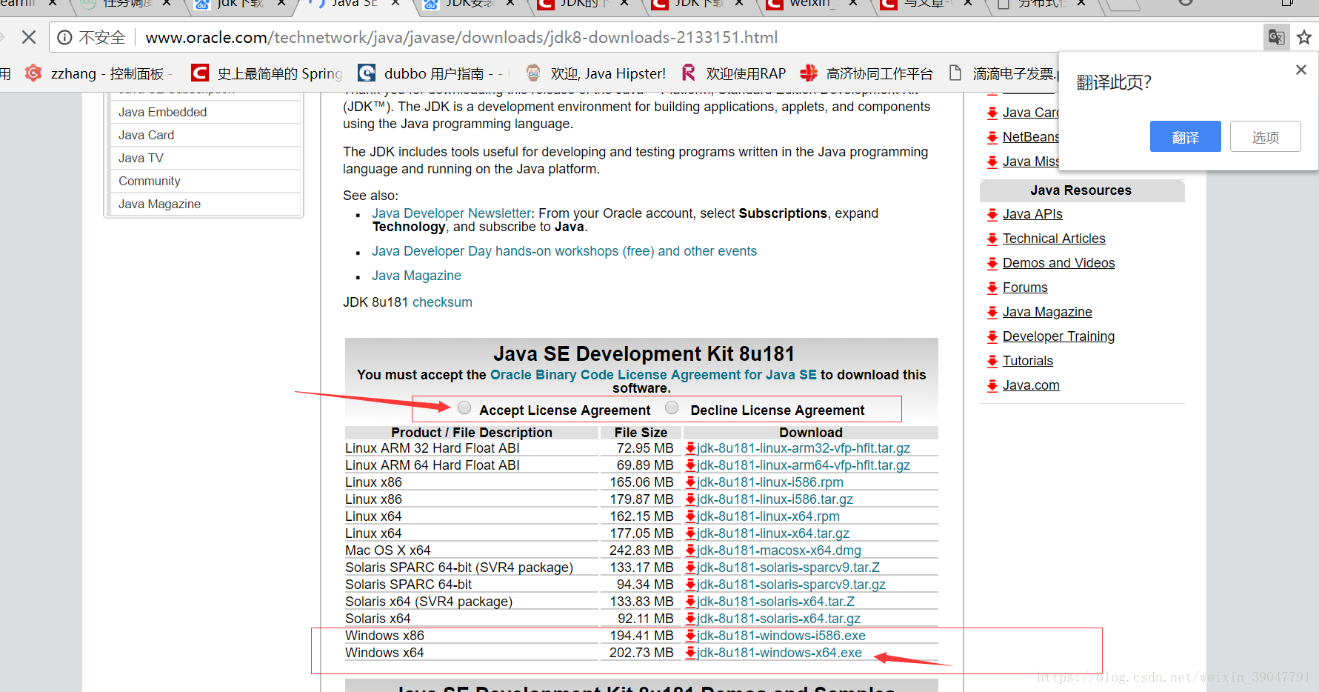Open Java.com resource link
Image resolution: width=1319 pixels, height=692 pixels.
pos(1031,385)
